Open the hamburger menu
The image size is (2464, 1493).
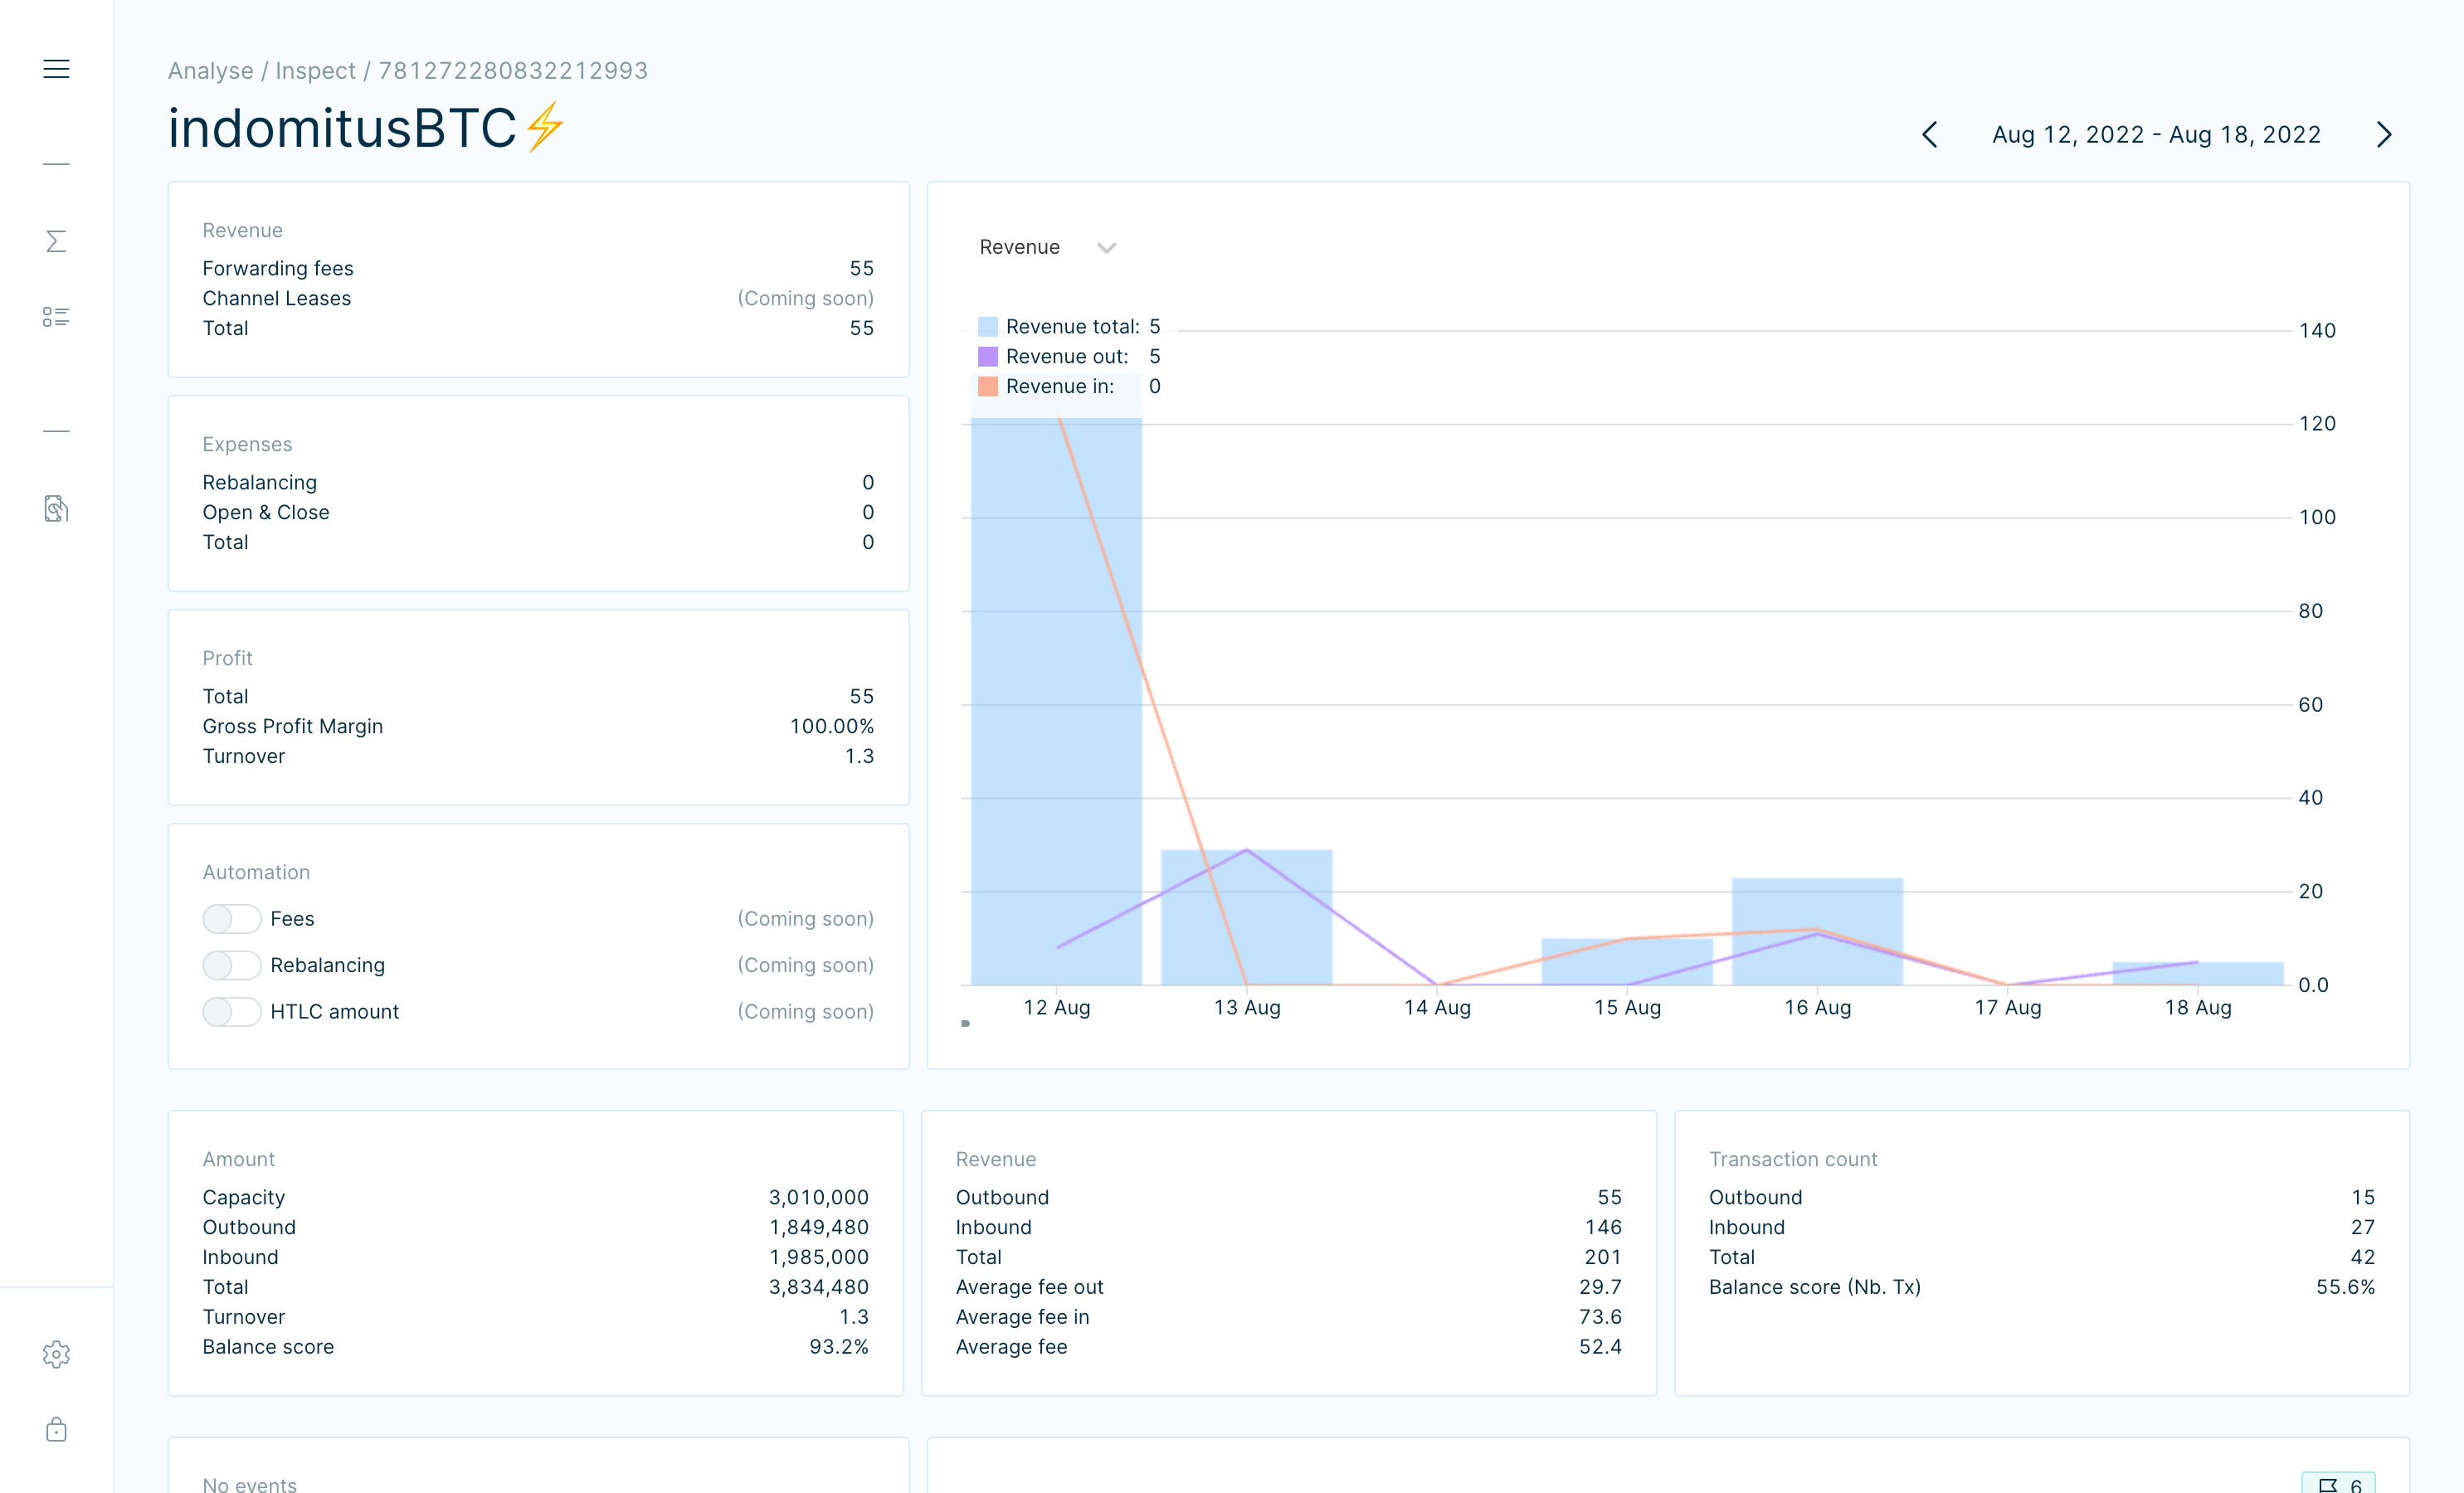(x=56, y=69)
